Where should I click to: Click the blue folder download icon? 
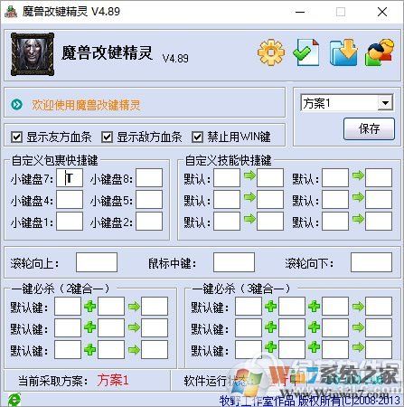343,52
